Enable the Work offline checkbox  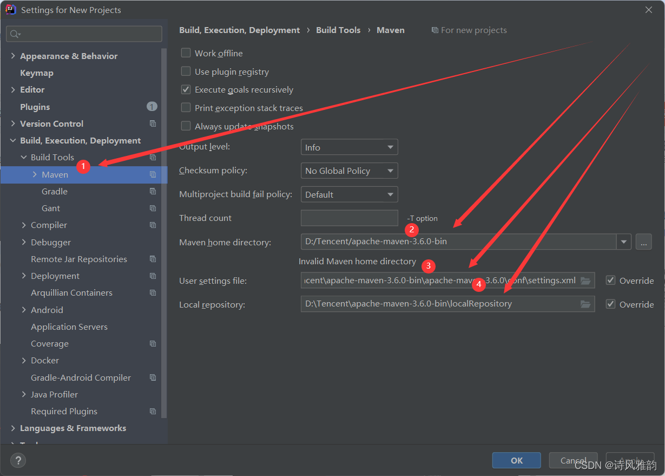point(186,53)
